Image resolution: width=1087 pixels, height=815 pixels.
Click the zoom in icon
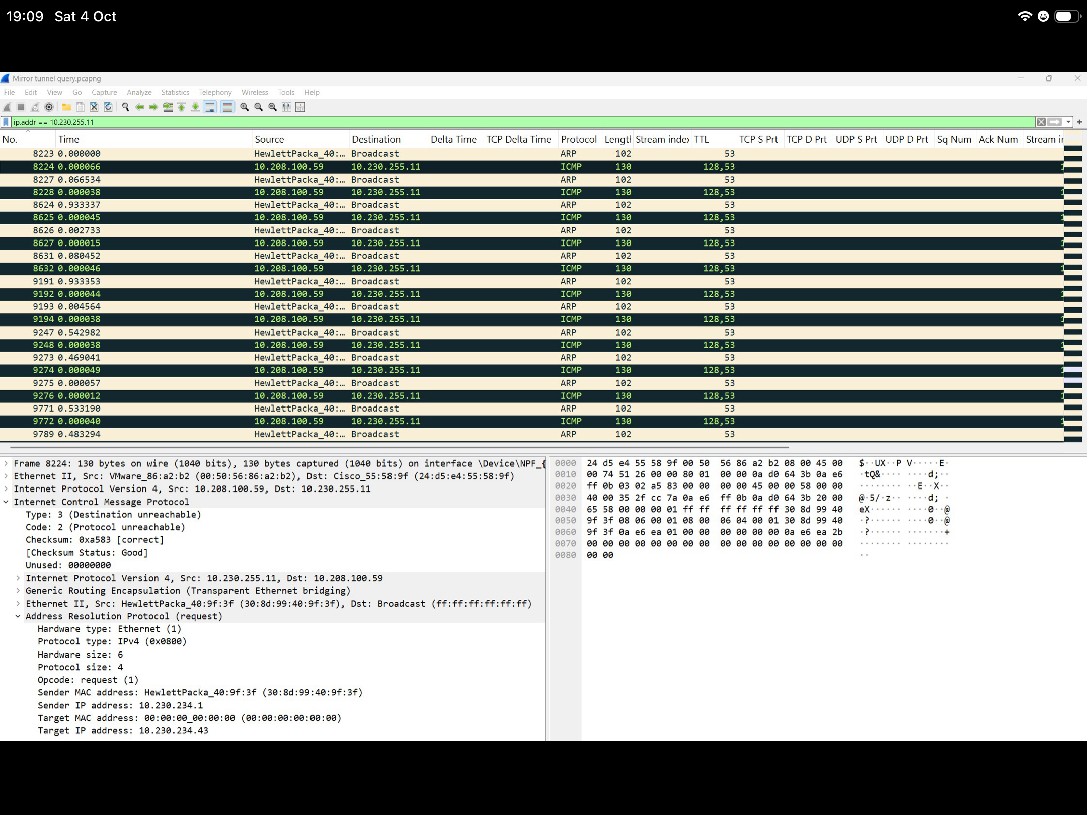click(244, 107)
